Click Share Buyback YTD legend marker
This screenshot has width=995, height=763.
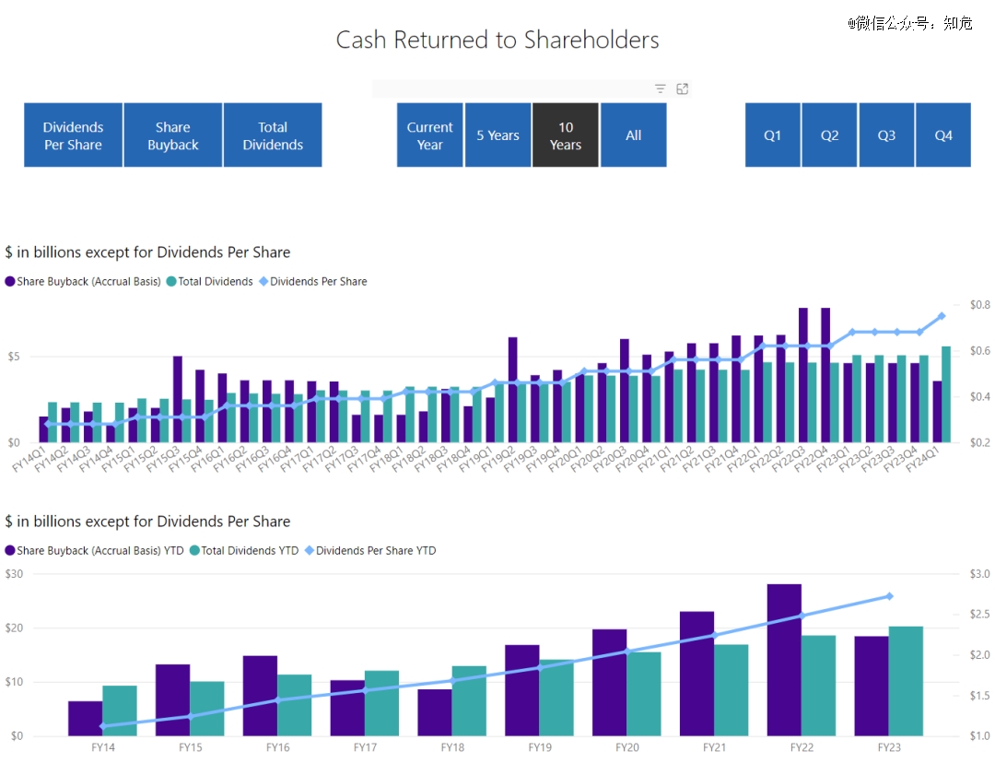click(x=9, y=550)
